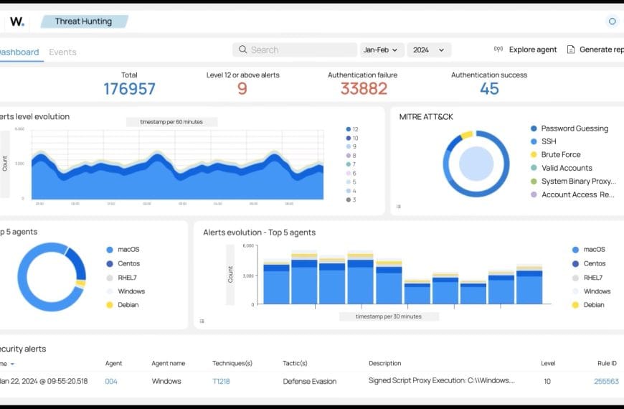This screenshot has height=409, width=624.
Task: Sort by the Agent name column header
Action: click(169, 363)
